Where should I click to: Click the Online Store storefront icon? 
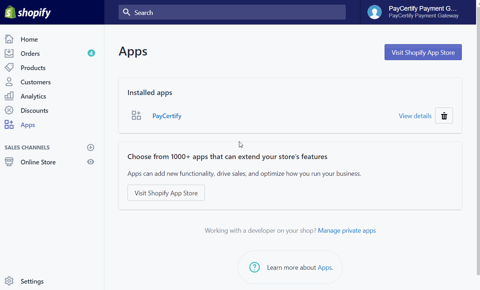point(9,162)
